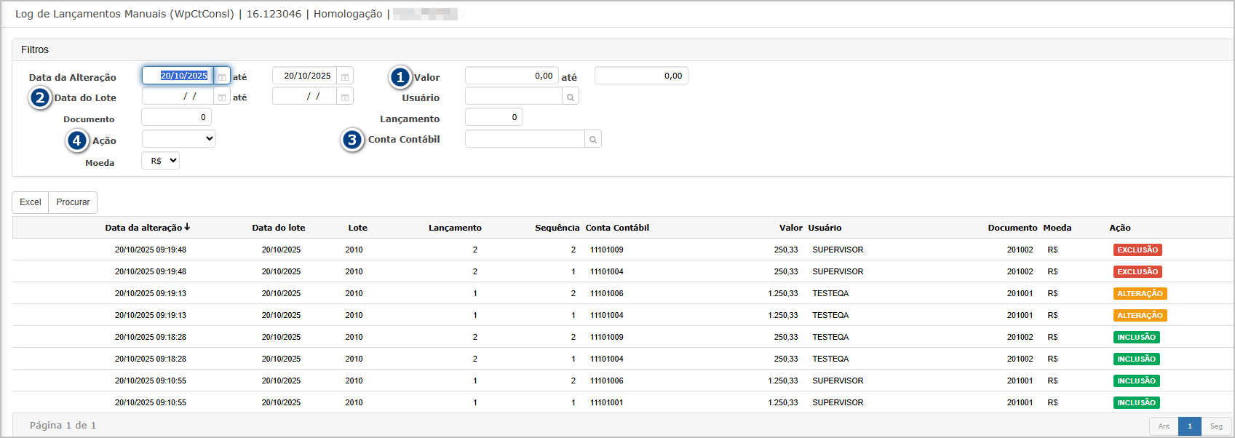Click the Seg next page button
This screenshot has height=438, width=1235.
click(1216, 426)
